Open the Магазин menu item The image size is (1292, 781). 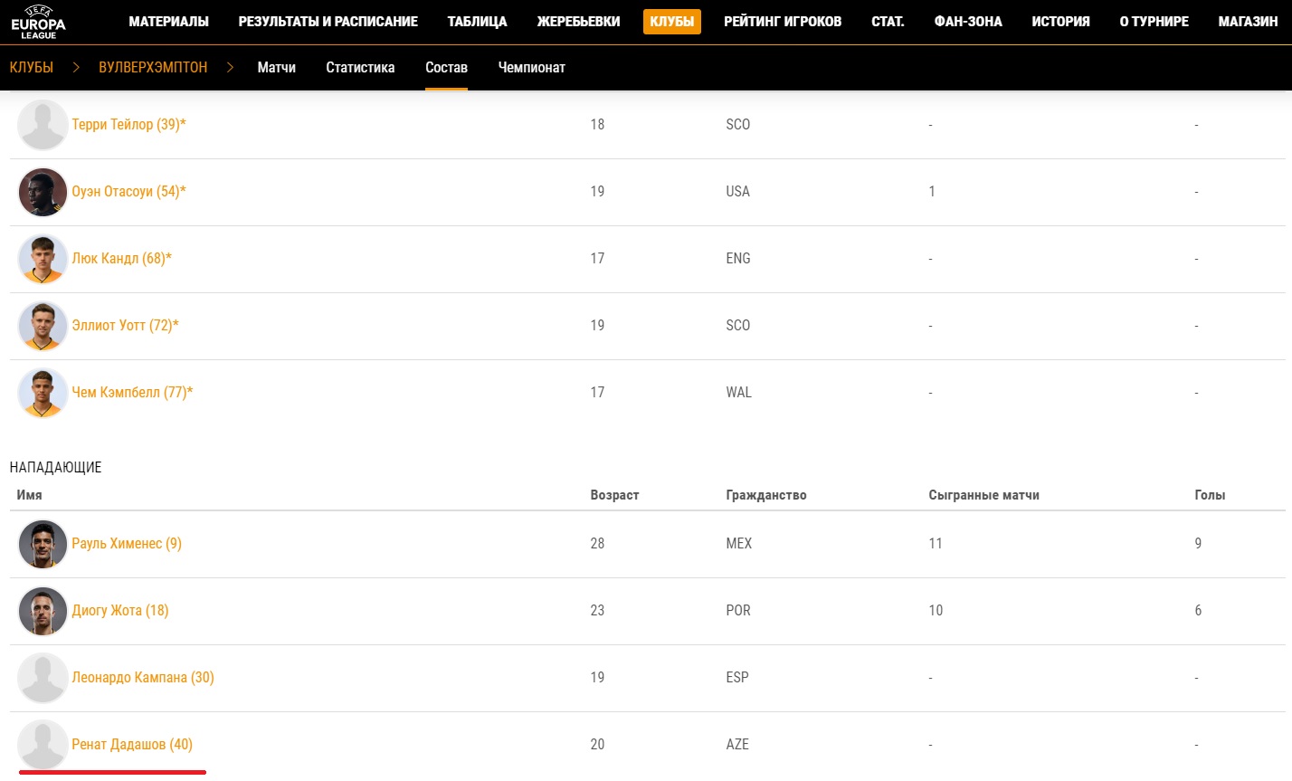pyautogui.click(x=1248, y=22)
